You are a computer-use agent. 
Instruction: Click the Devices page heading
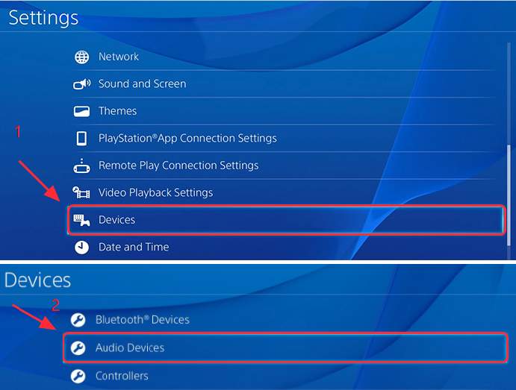(x=37, y=280)
